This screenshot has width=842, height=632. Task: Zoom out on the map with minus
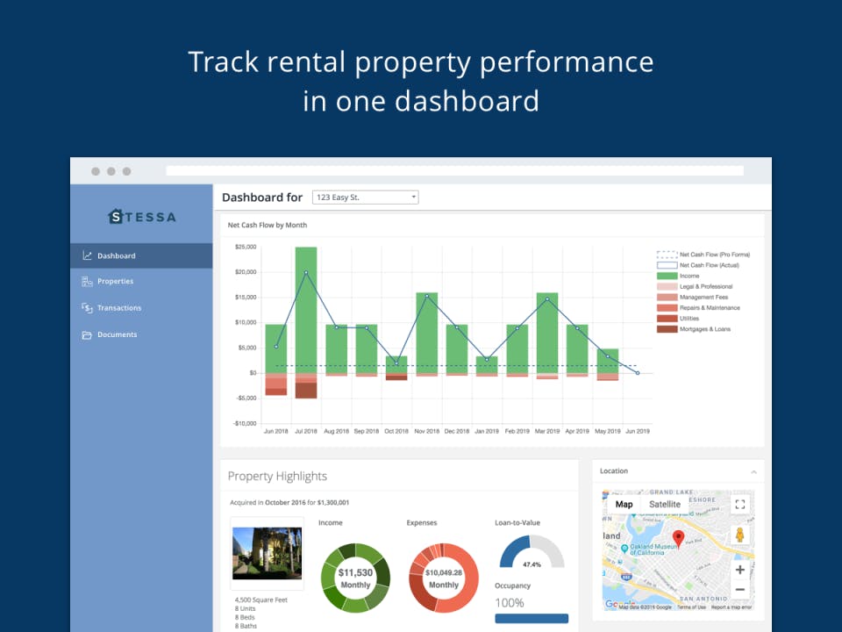(x=740, y=590)
